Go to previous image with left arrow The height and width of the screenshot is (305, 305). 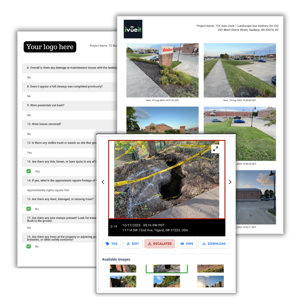(103, 182)
